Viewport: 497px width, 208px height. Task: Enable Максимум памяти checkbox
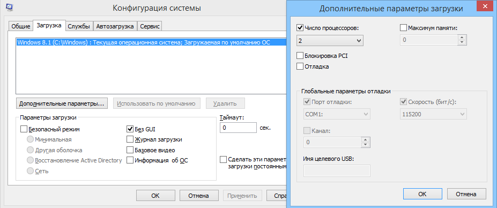(404, 28)
